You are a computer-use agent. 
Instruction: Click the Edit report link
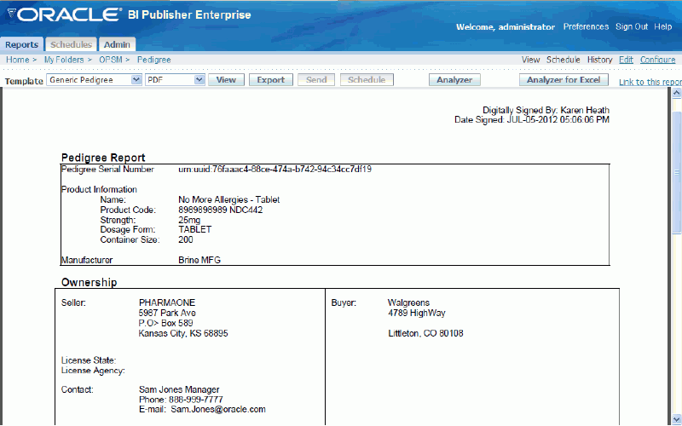pos(626,60)
